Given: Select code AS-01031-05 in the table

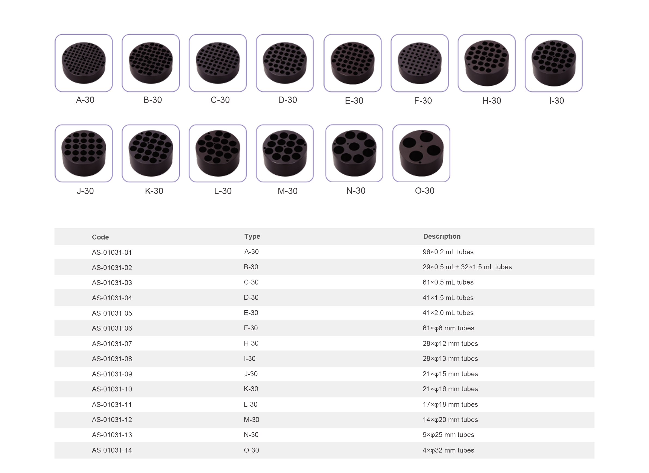Looking at the screenshot, I should pos(112,313).
